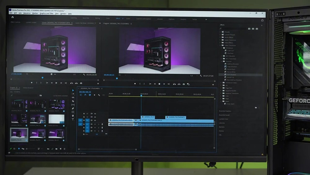Select the Type tool

(x=73, y=119)
